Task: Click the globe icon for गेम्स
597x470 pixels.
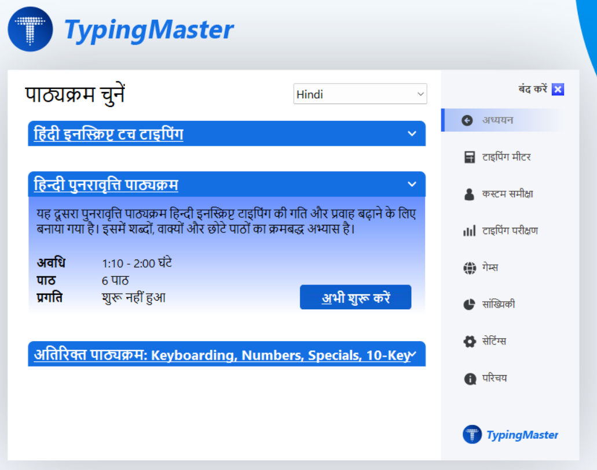Action: click(x=470, y=268)
